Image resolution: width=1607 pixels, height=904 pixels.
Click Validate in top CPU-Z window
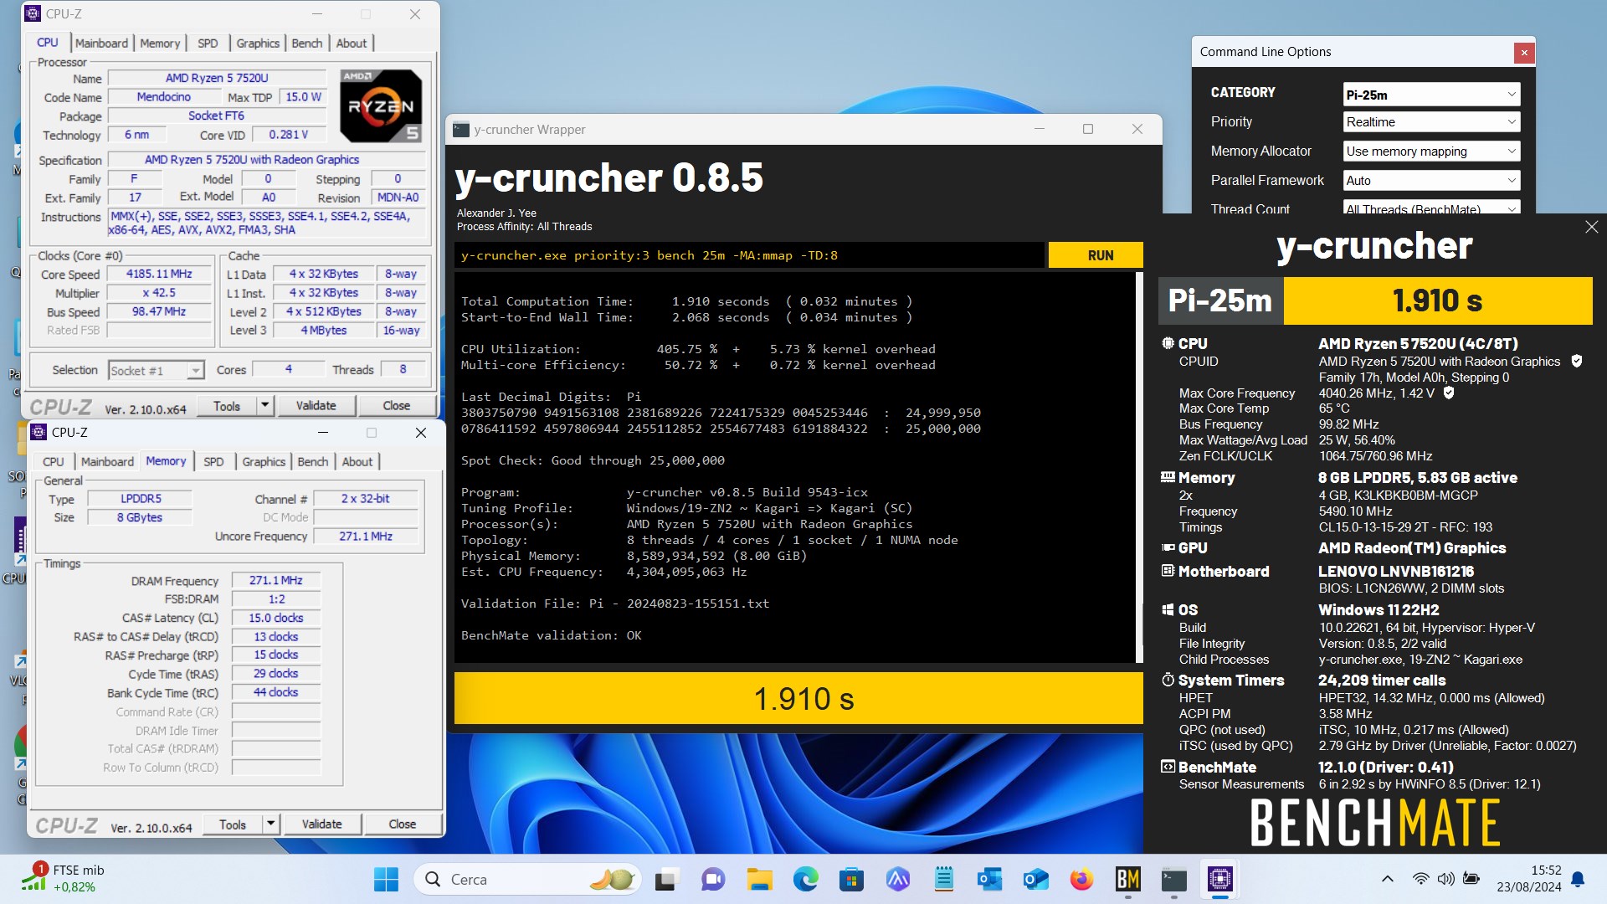click(x=316, y=406)
